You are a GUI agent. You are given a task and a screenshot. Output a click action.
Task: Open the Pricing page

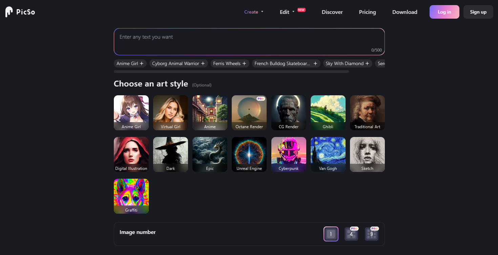(x=367, y=12)
